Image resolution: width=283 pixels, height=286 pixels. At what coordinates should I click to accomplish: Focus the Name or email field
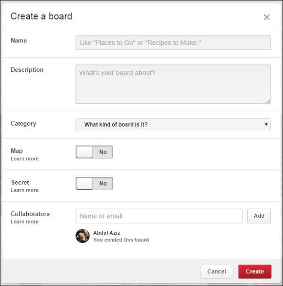coord(159,216)
